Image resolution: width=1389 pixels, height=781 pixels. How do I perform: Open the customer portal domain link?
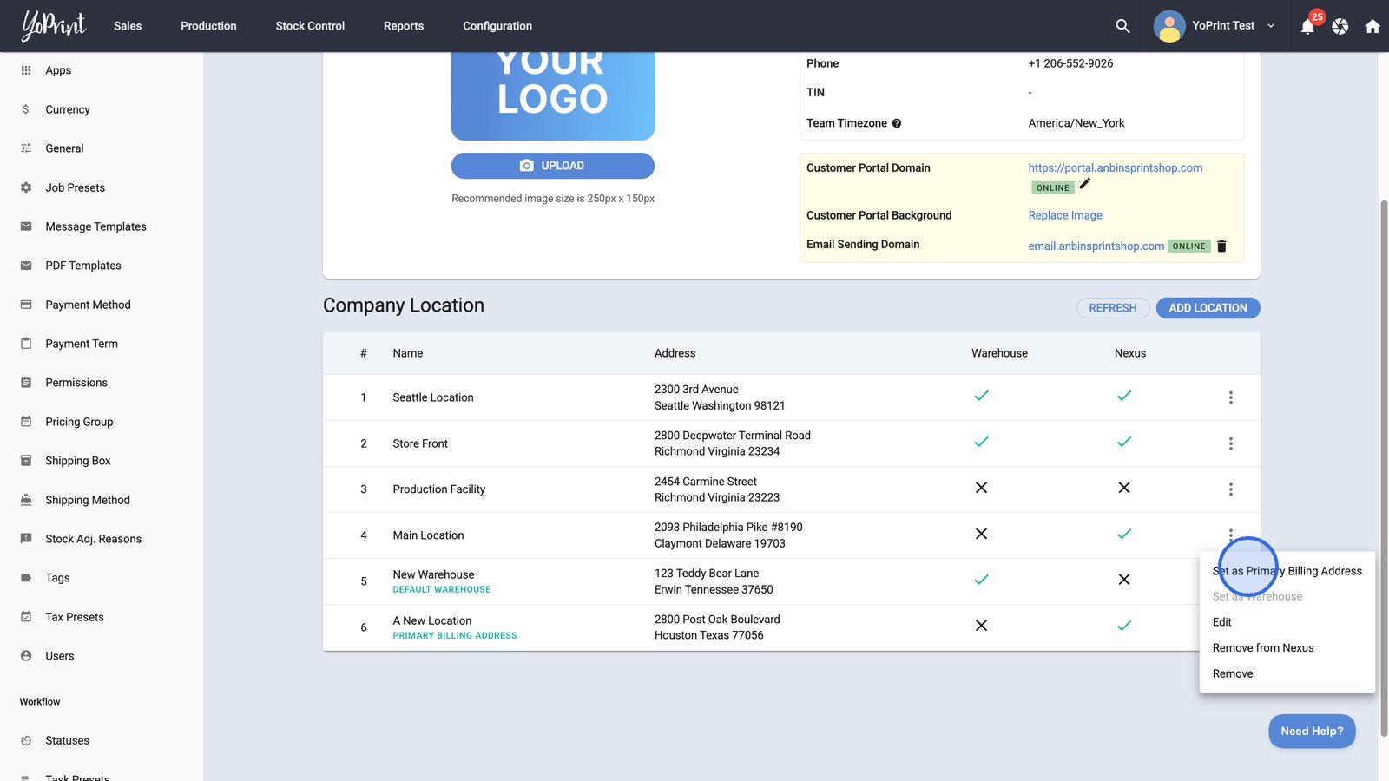pos(1115,168)
